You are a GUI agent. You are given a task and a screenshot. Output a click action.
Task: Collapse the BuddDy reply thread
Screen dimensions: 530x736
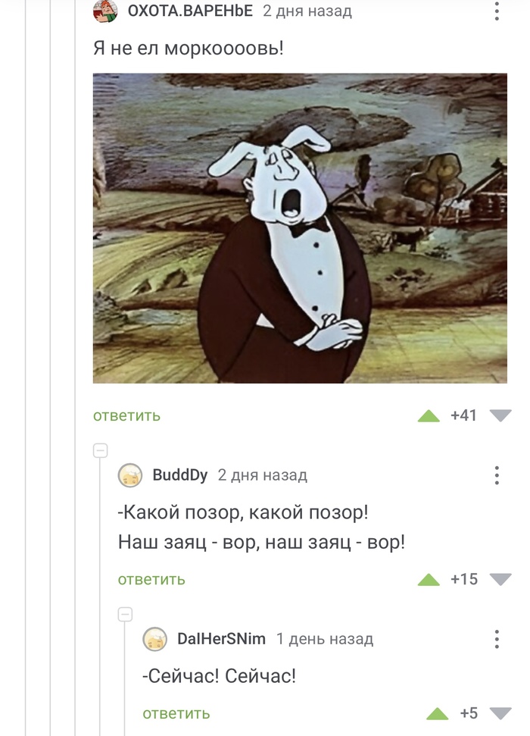click(101, 450)
